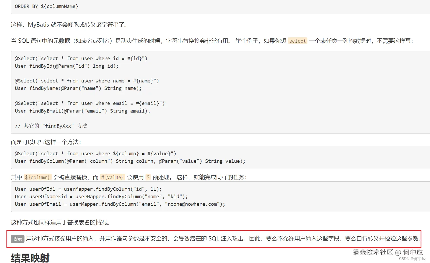Viewport: 430px width, 263px height.
Task: Click the userOfId1 code line
Action: [88, 189]
